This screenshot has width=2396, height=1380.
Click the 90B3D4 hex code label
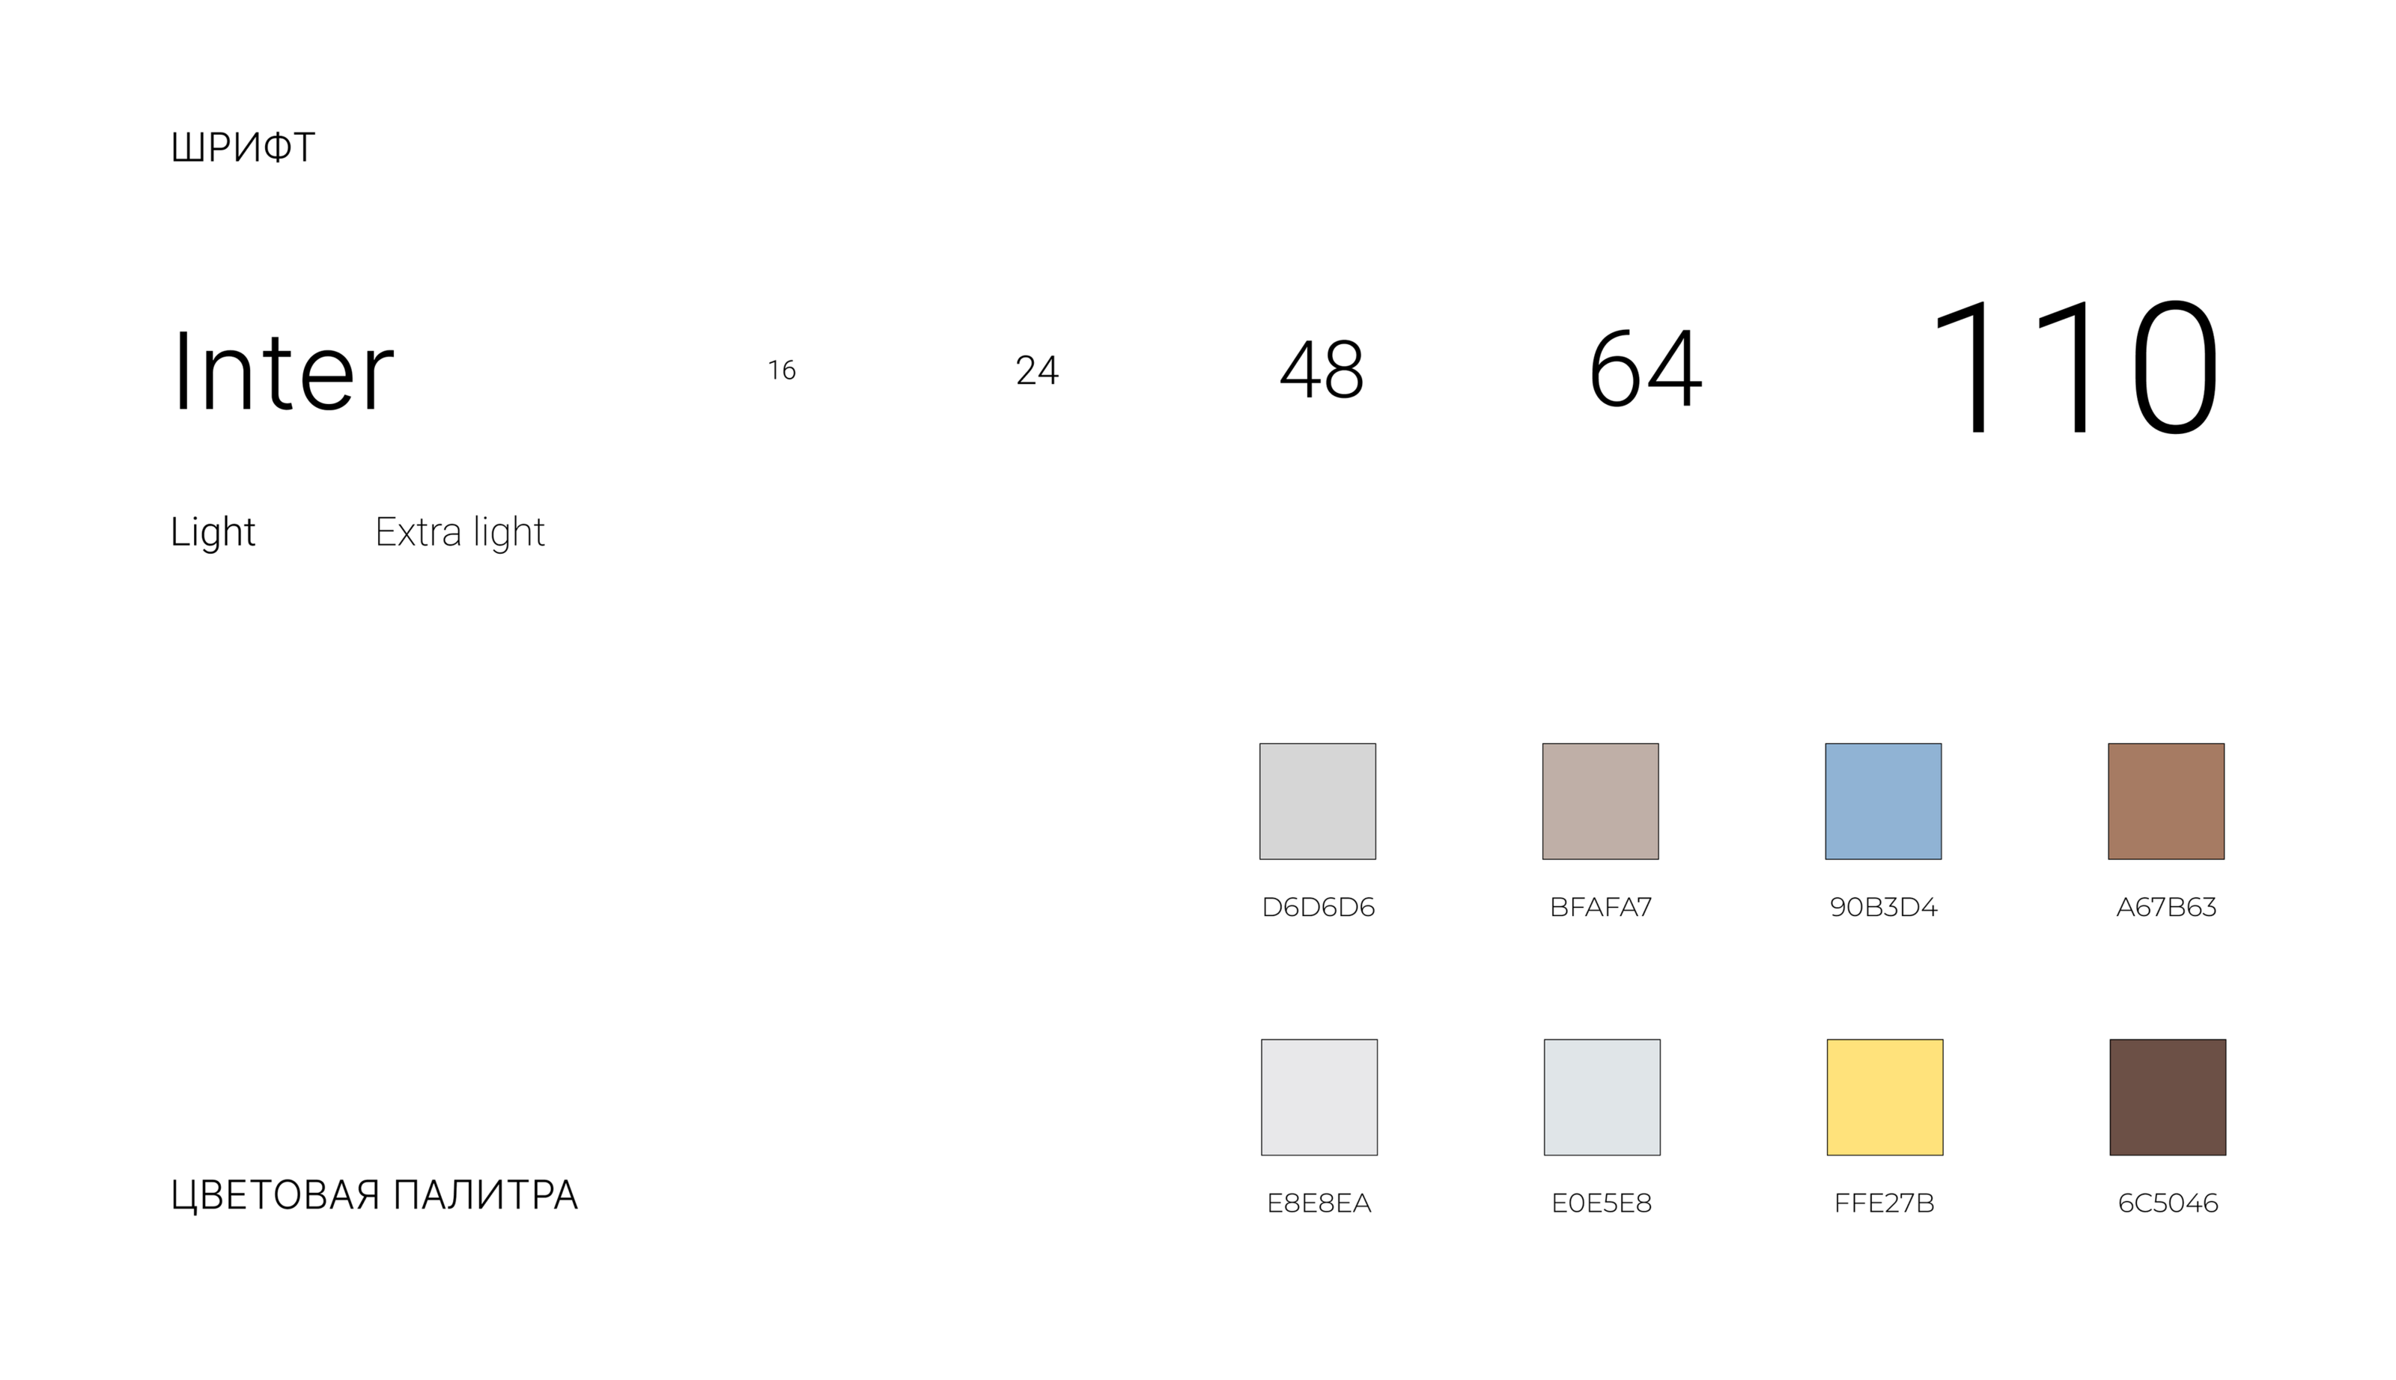tap(1883, 907)
